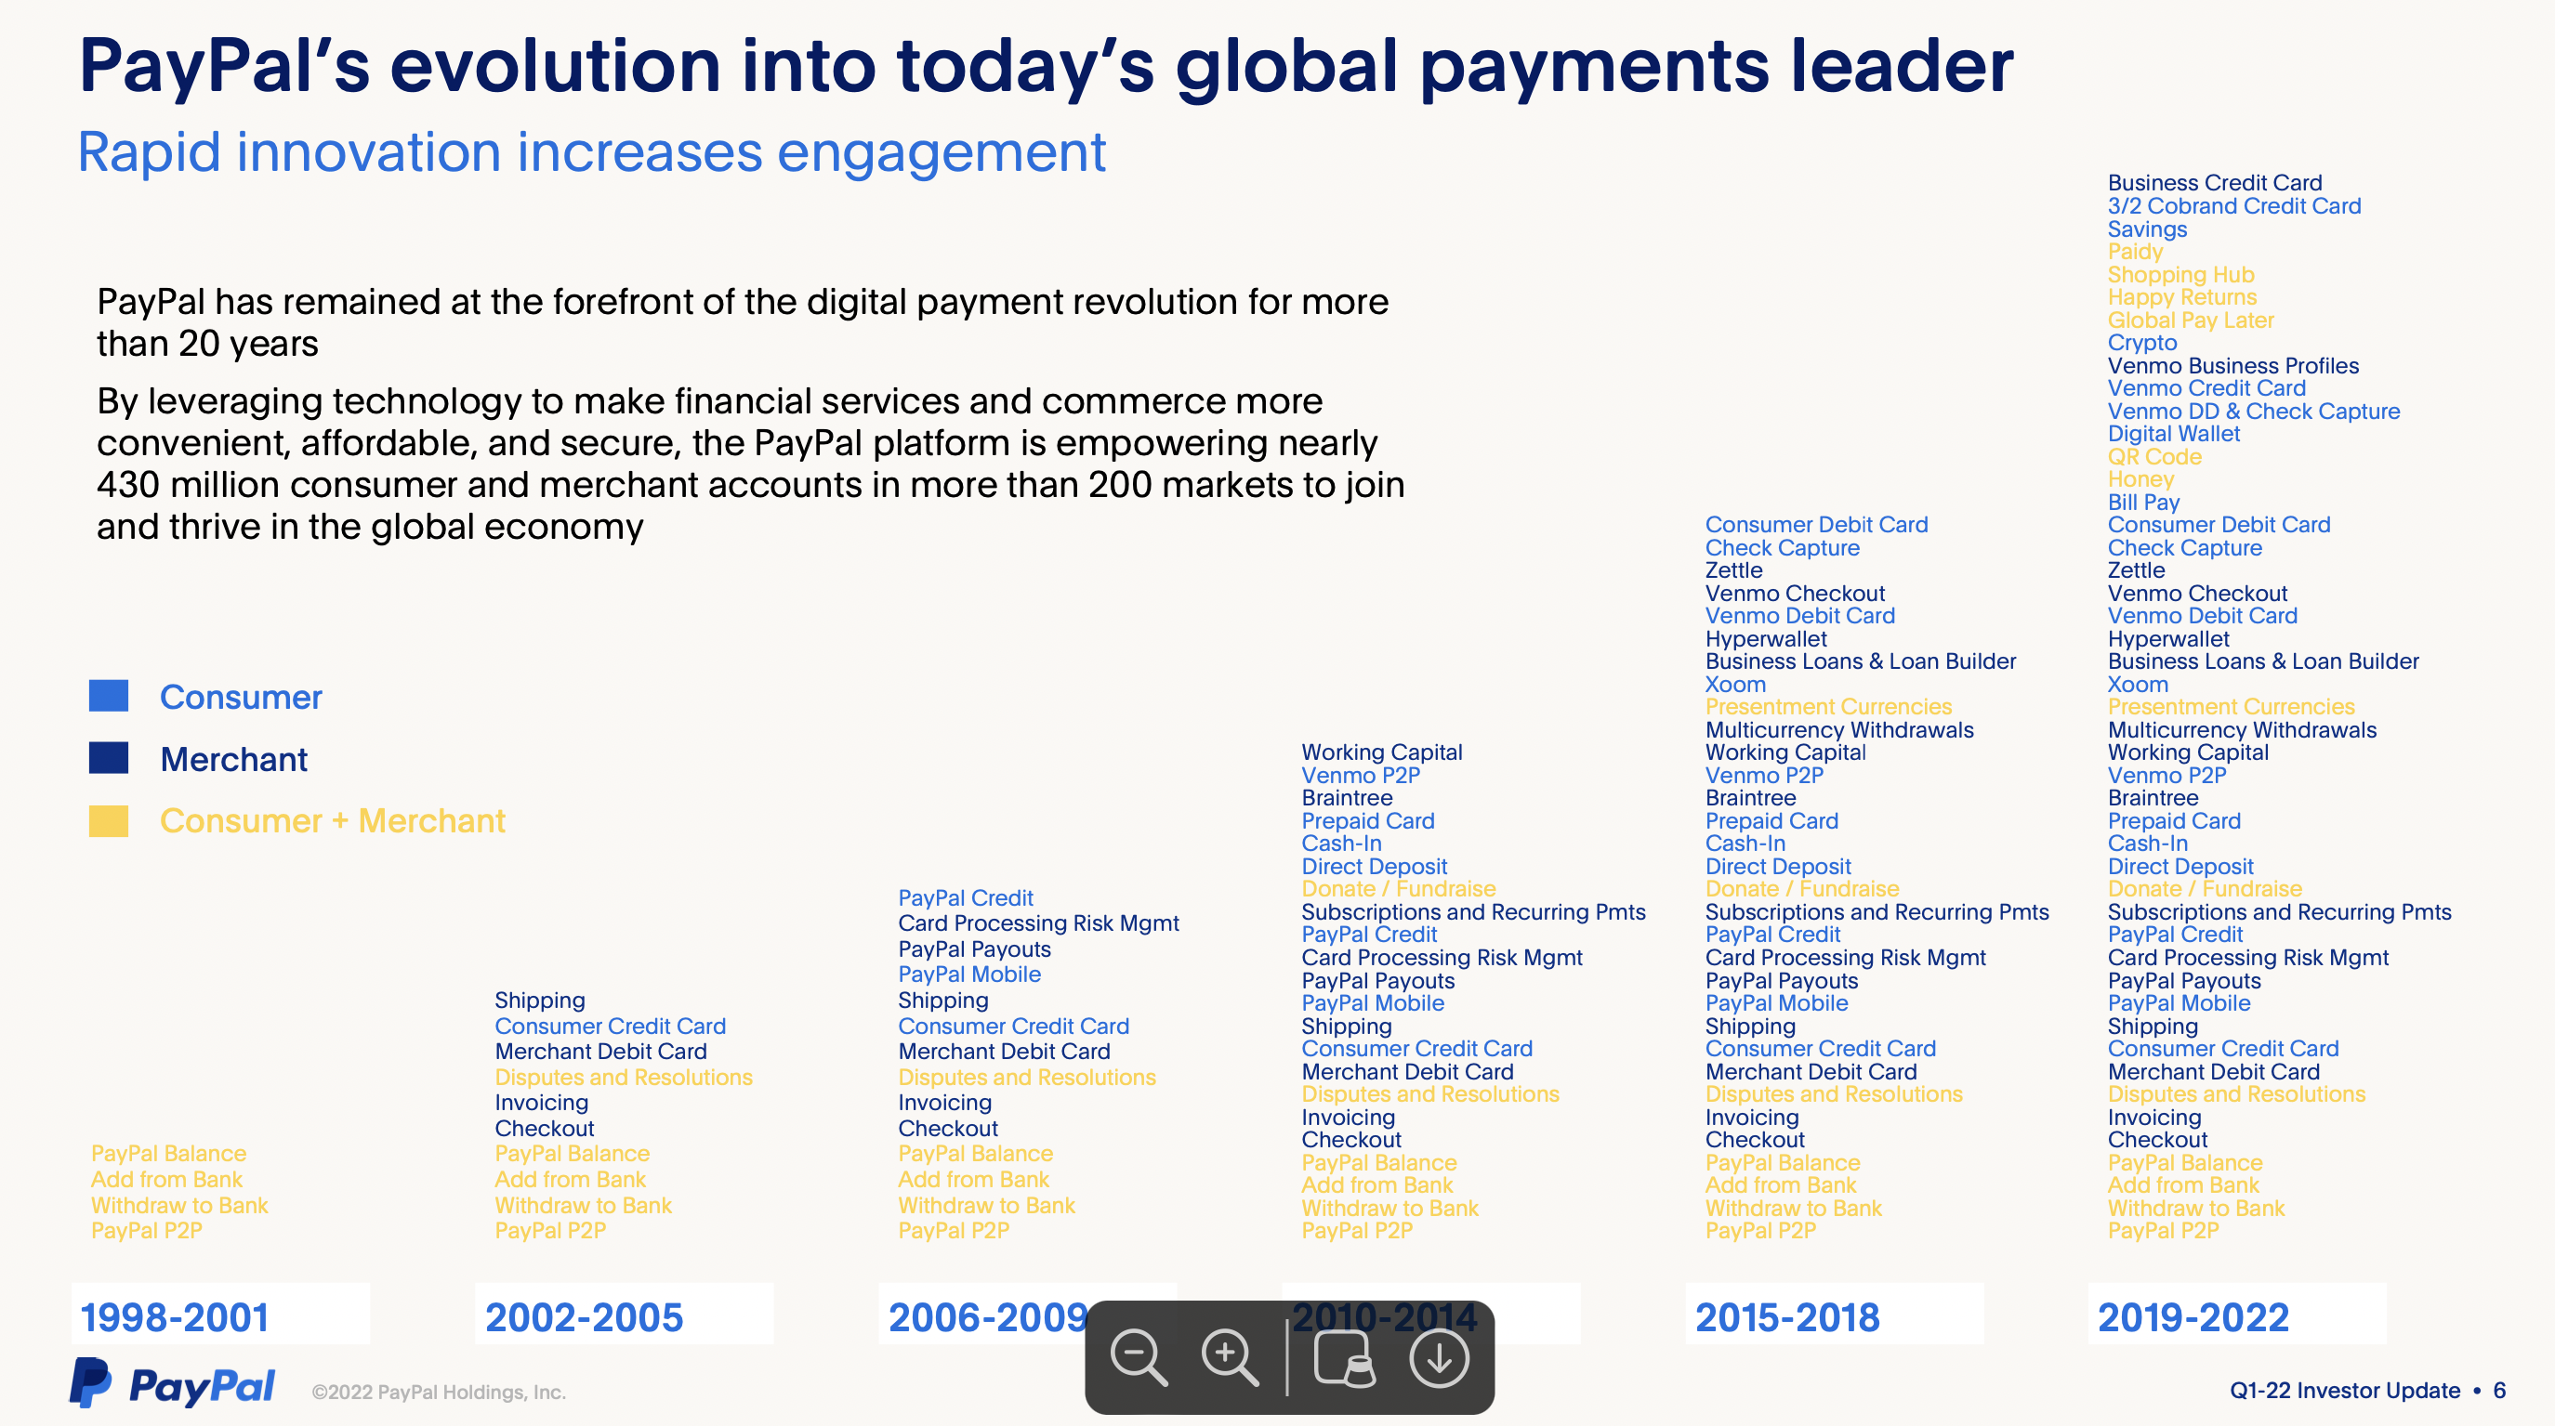Click 'Checkout' in the 2002-2005 column
The image size is (2555, 1426).
click(x=545, y=1129)
